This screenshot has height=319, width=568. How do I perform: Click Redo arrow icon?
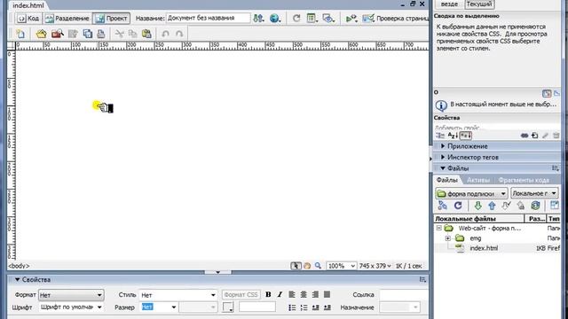coord(179,34)
